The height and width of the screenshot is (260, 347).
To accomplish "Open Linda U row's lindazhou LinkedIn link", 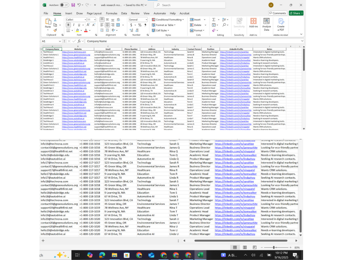I will 235,234.
